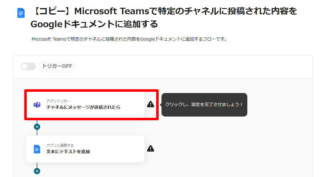Click empty canvas area right of the action card

233,149
